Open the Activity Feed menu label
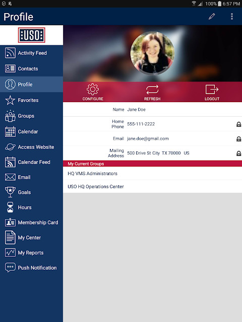The width and height of the screenshot is (242, 322). click(x=32, y=53)
